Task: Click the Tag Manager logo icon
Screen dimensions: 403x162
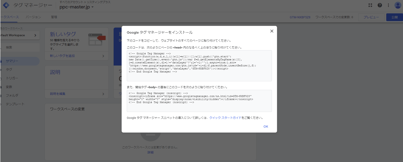Action: 6,5
